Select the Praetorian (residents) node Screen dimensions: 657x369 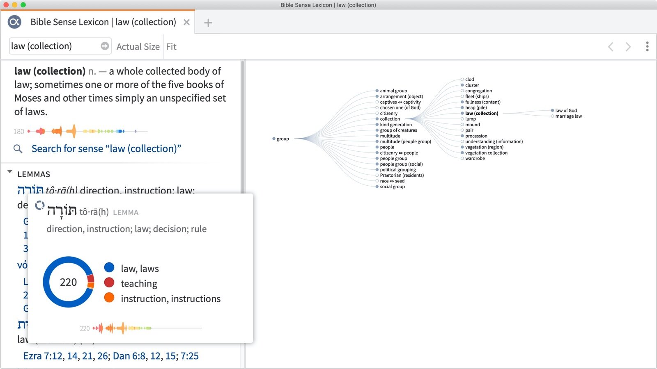400,175
